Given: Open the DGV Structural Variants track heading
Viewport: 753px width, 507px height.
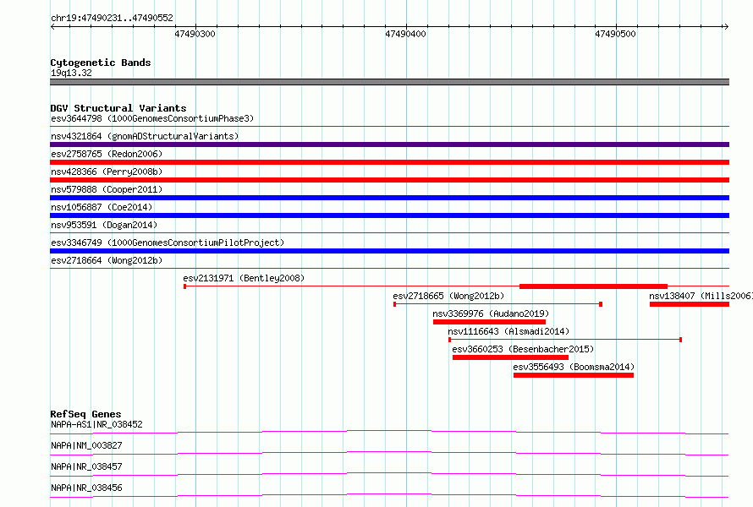Looking at the screenshot, I should tap(118, 108).
